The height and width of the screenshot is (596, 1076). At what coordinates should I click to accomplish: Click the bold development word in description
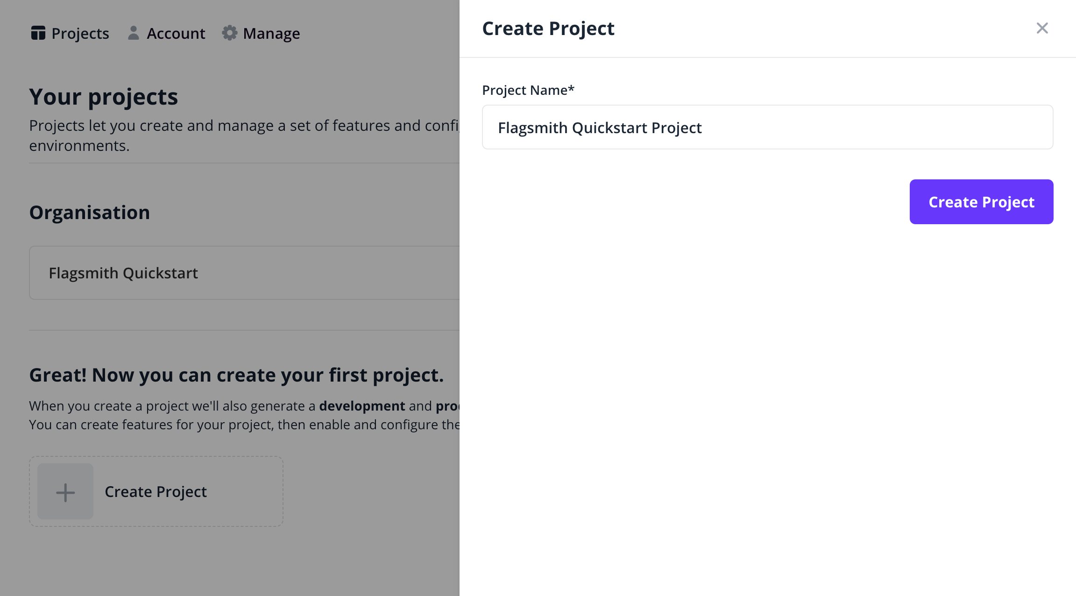(x=361, y=406)
